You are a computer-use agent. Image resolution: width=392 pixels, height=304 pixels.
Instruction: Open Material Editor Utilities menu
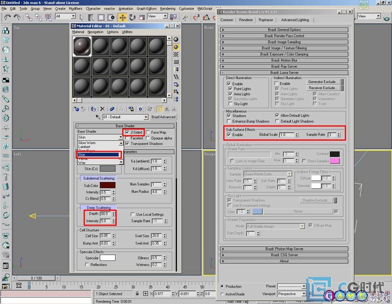[x=127, y=32]
